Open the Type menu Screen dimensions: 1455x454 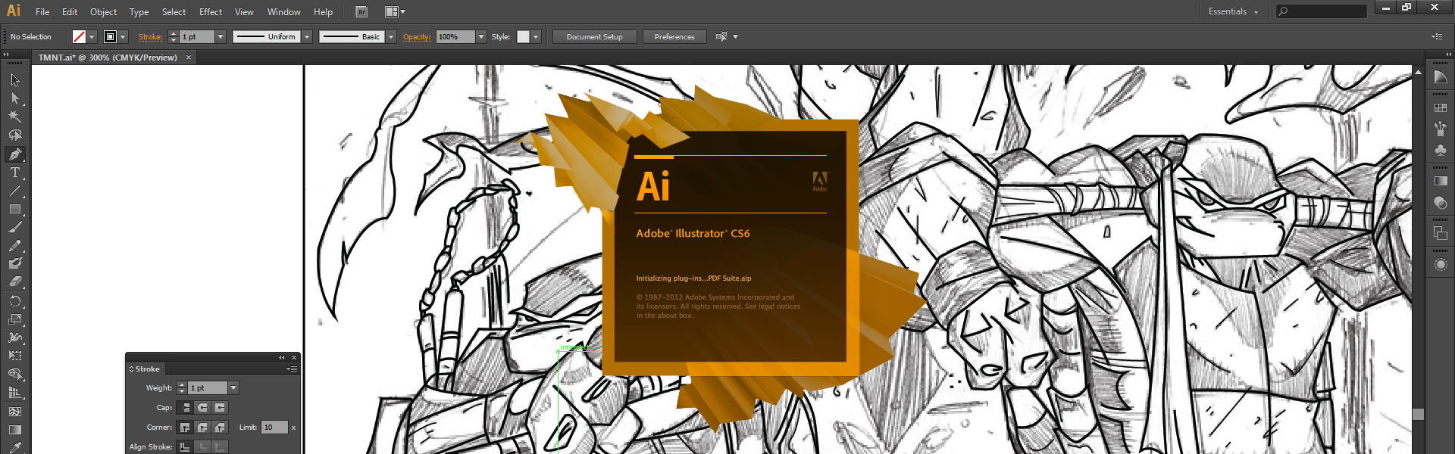pyautogui.click(x=139, y=12)
